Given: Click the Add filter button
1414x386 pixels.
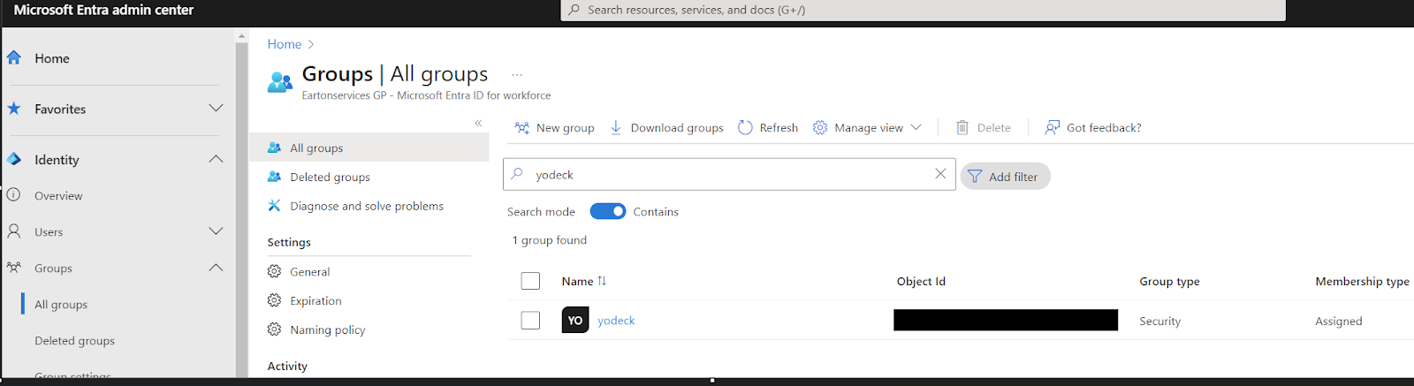Looking at the screenshot, I should click(1005, 177).
